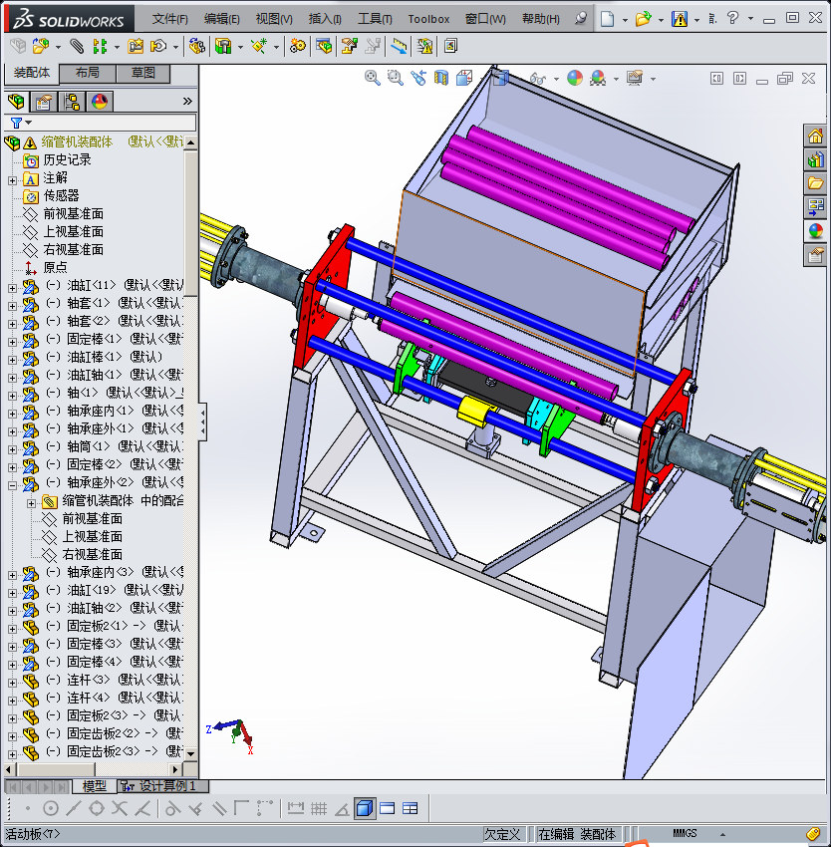
Task: Click right viewport panel toggle icon
Action: pos(739,79)
